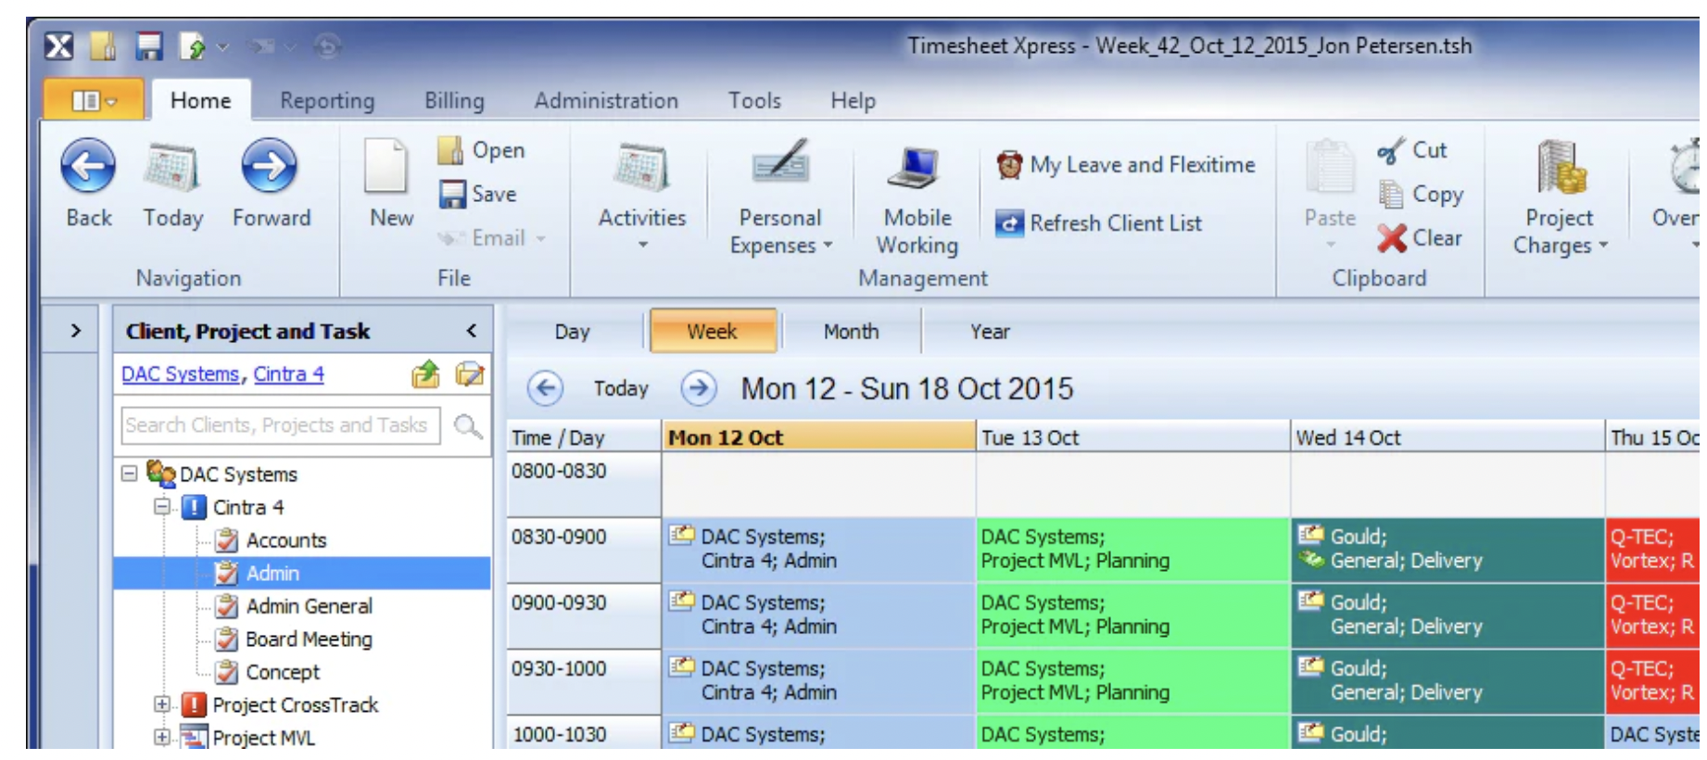Click the yellow folder icon in quick access toolbar

point(103,45)
